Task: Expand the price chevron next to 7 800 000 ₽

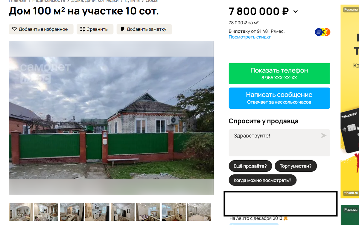Action: [296, 12]
